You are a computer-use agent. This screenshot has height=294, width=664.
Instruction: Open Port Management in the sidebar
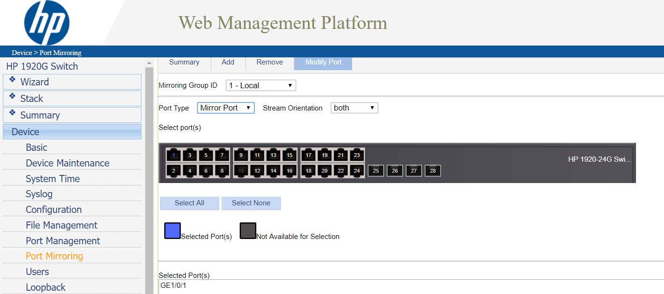pyautogui.click(x=63, y=241)
